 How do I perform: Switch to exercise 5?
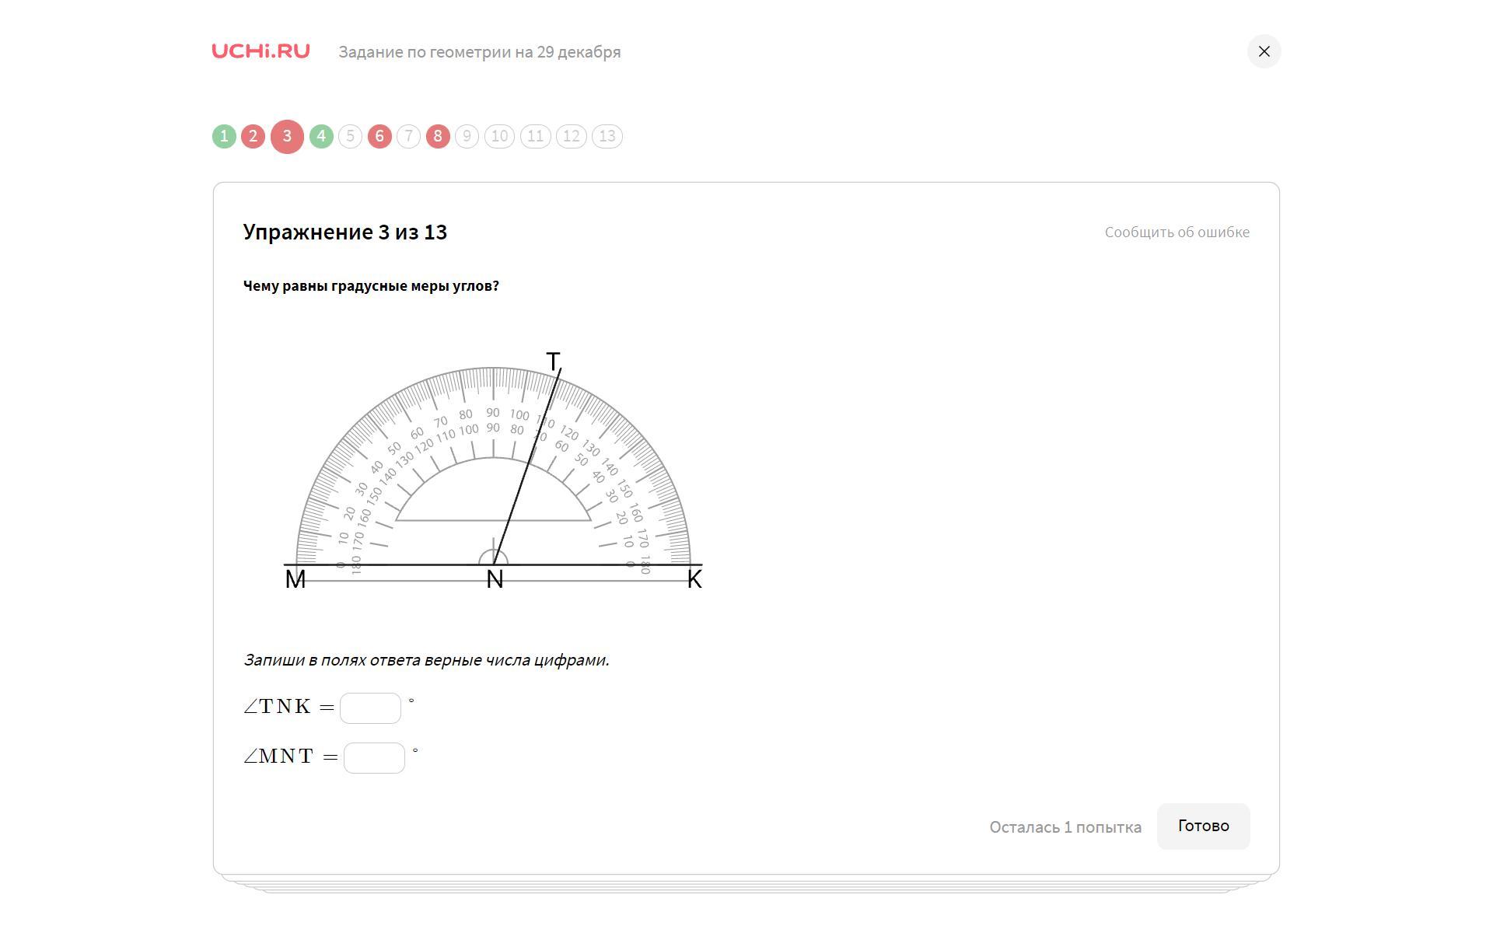tap(350, 137)
